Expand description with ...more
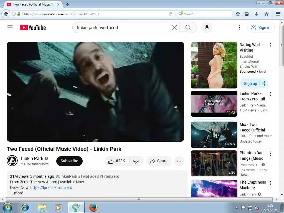Image resolution: width=284 pixels, height=213 pixels. [17, 193]
